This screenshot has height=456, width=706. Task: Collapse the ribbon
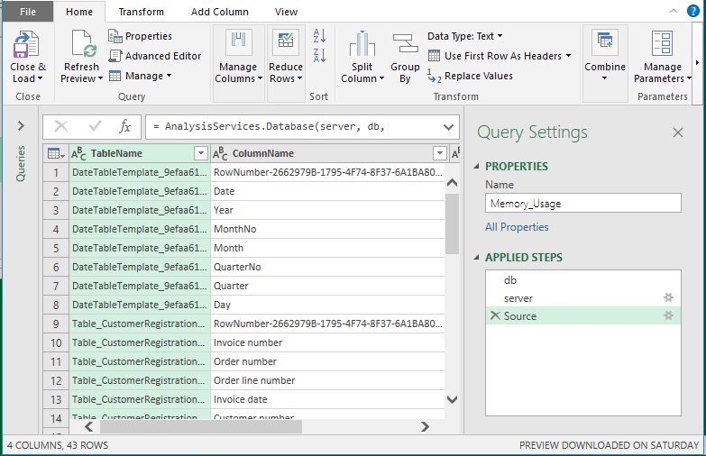[674, 11]
